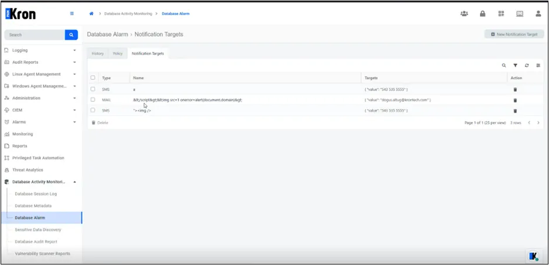The height and width of the screenshot is (265, 549).
Task: Open the QR code icon in header
Action: coord(502,13)
